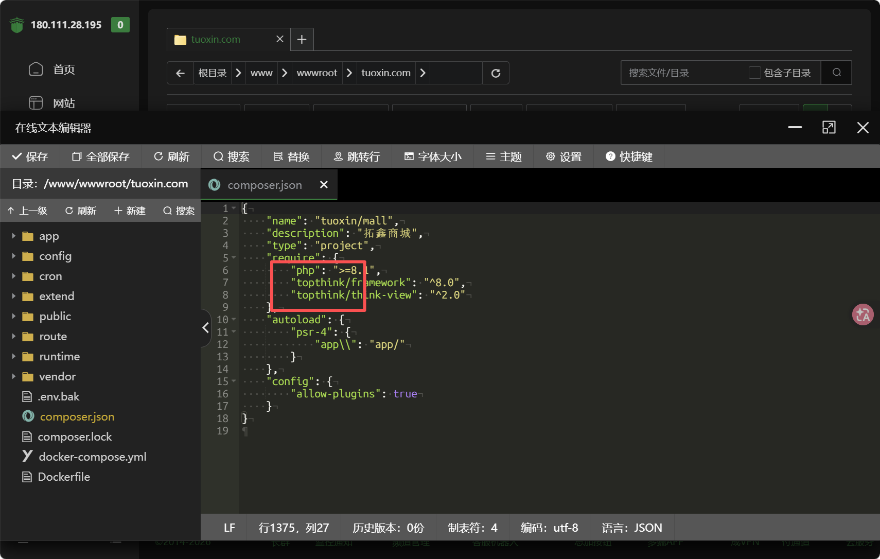
Task: Click 新建 to create new file
Action: click(130, 211)
